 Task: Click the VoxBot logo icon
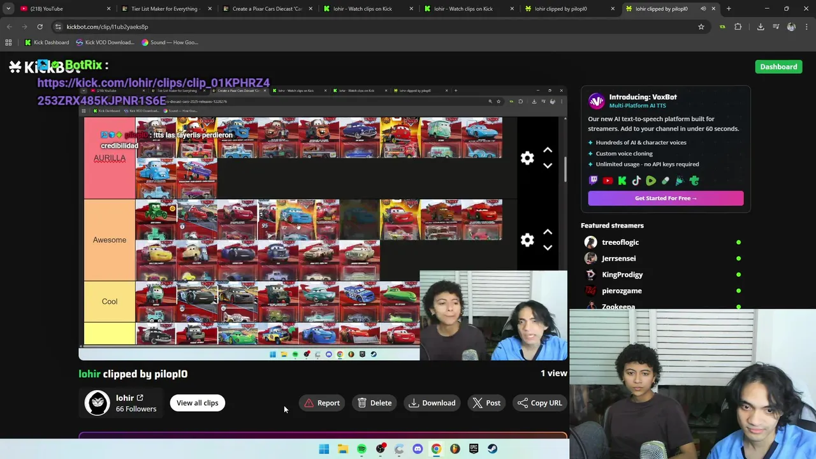click(596, 101)
